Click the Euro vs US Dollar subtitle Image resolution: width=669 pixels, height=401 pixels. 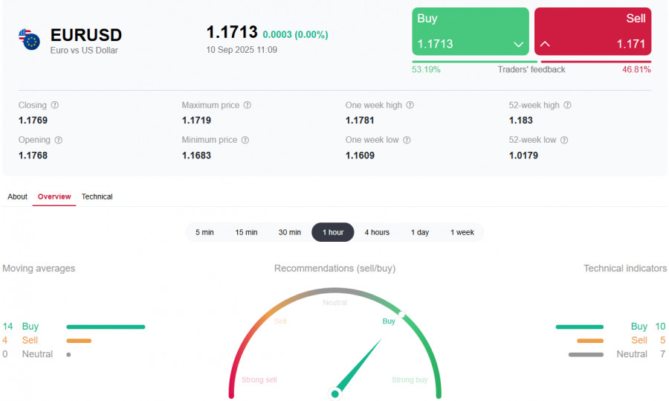(84, 51)
